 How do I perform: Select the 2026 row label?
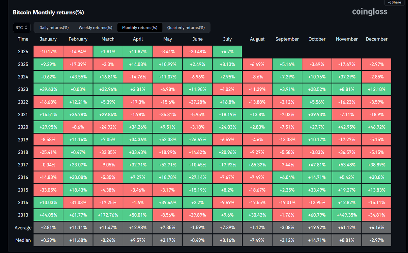(x=23, y=52)
